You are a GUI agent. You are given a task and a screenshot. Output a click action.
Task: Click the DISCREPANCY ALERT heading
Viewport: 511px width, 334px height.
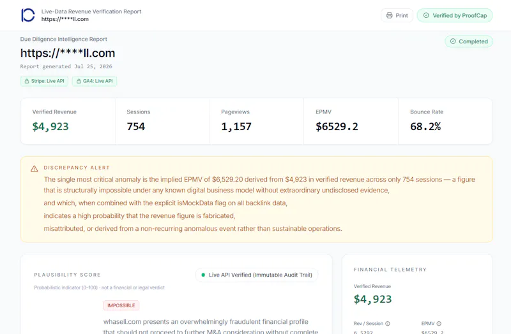tap(77, 168)
